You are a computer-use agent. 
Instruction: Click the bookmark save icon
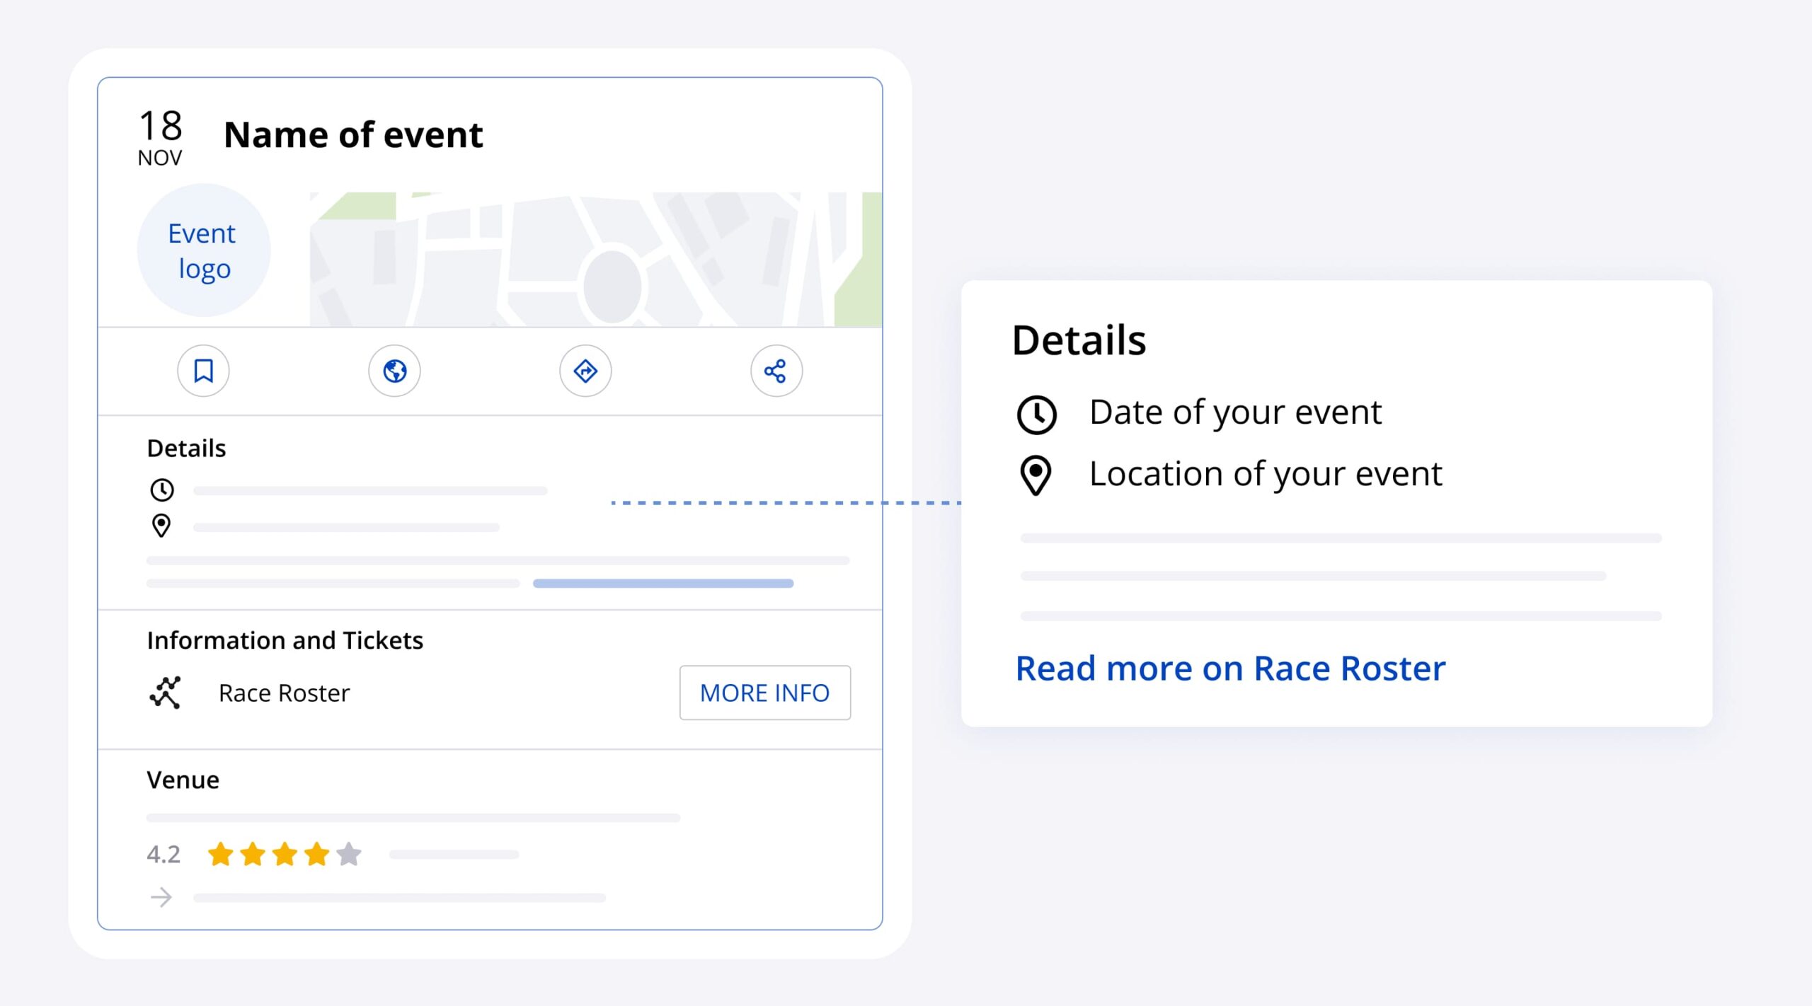(x=203, y=371)
